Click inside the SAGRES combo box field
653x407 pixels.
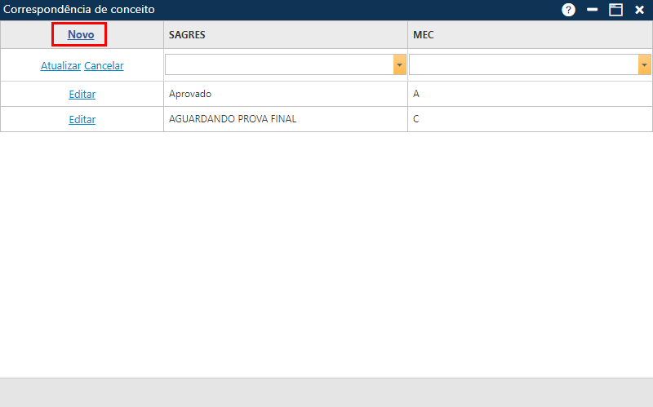pos(278,64)
